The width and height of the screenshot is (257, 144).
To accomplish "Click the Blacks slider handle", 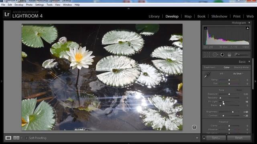I will [x=220, y=106].
